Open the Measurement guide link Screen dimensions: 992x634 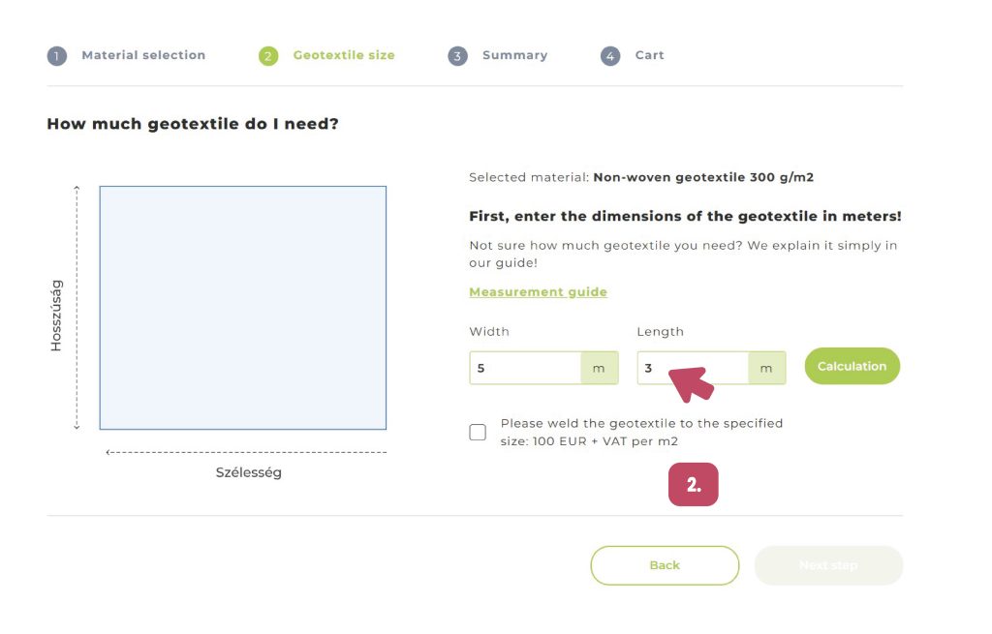tap(538, 292)
